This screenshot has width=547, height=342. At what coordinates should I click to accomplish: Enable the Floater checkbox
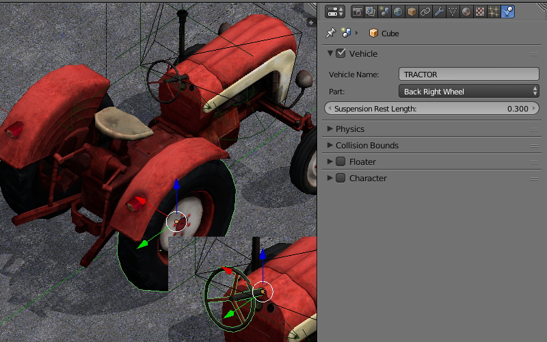point(341,161)
